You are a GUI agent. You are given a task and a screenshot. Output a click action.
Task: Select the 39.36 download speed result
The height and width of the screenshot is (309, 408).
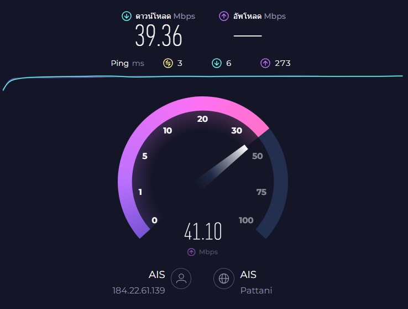159,35
